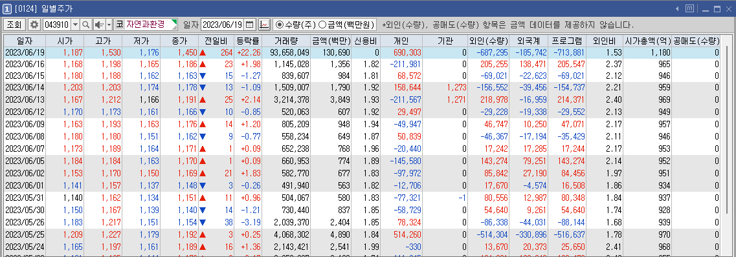Click the 공매도(수량) column header
Image resolution: width=736 pixels, height=257 pixels.
(x=696, y=41)
